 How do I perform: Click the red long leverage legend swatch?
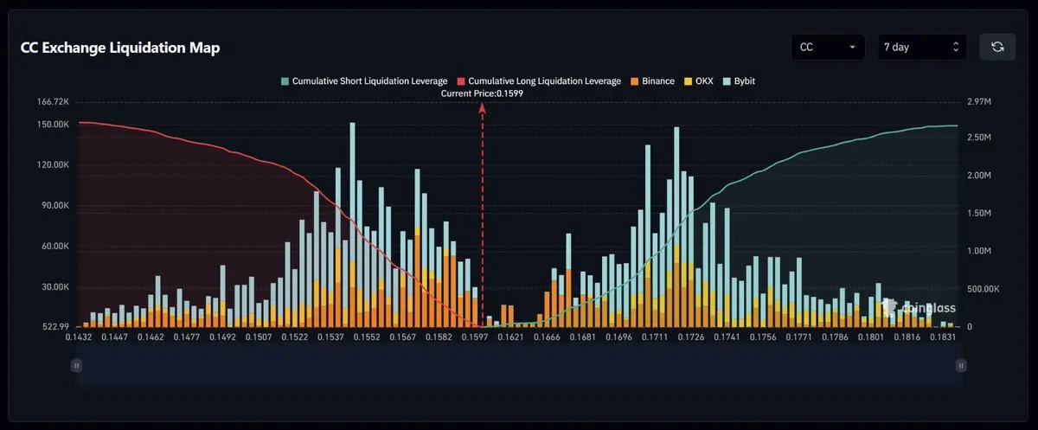pos(460,80)
